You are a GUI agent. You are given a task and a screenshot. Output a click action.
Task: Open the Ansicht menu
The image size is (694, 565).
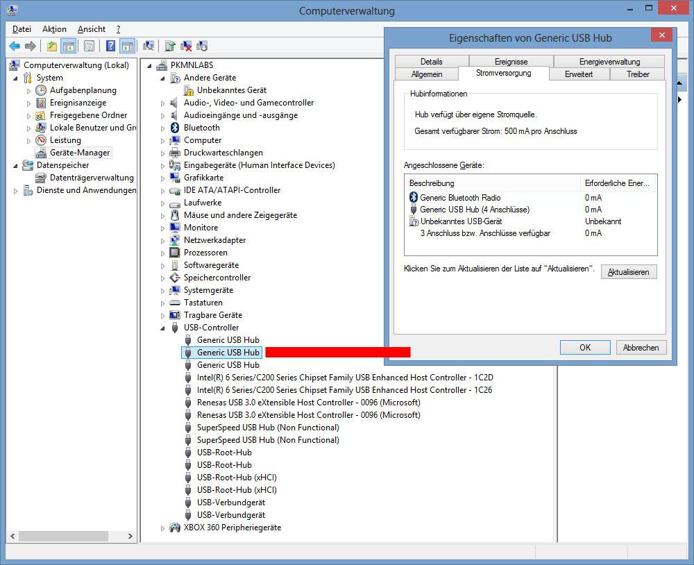click(92, 29)
